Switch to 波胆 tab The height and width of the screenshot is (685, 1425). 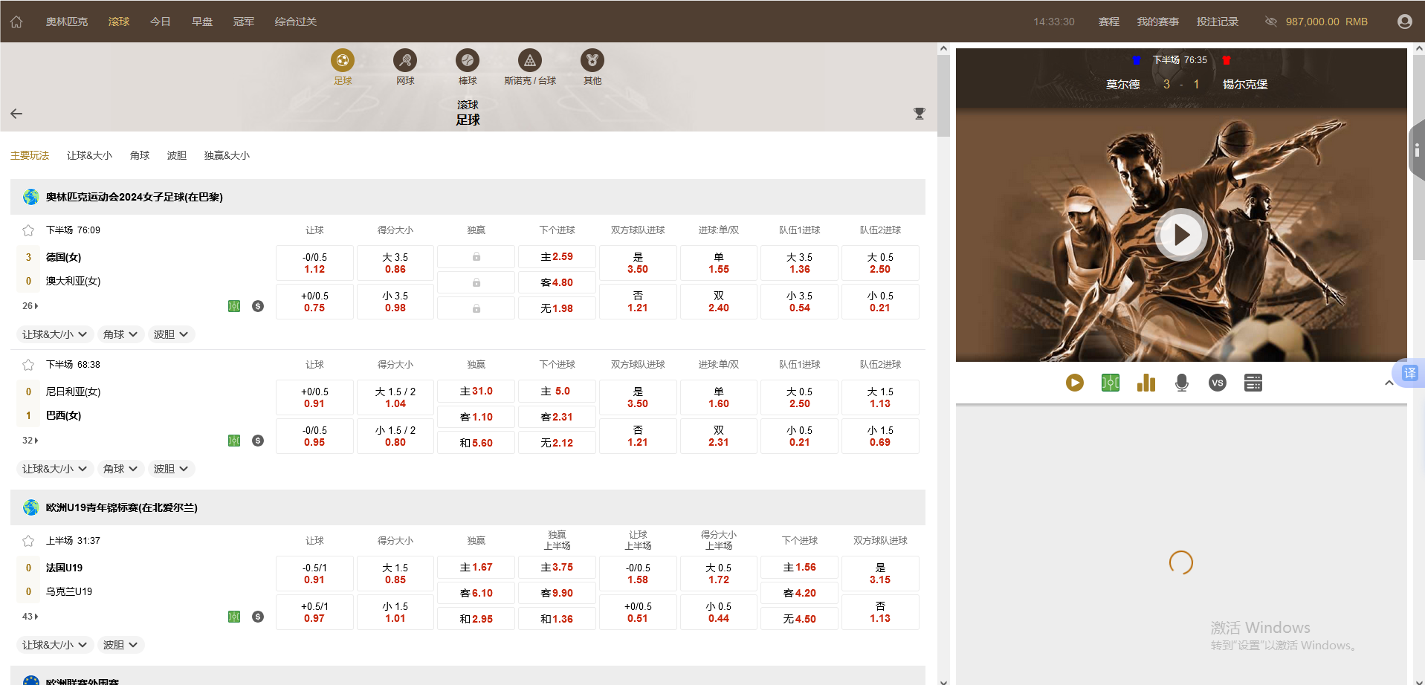(x=177, y=155)
